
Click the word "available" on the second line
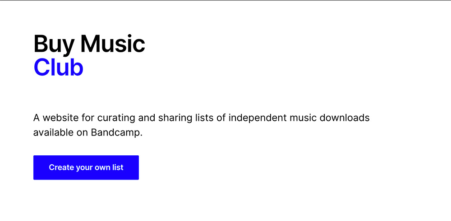pos(54,133)
